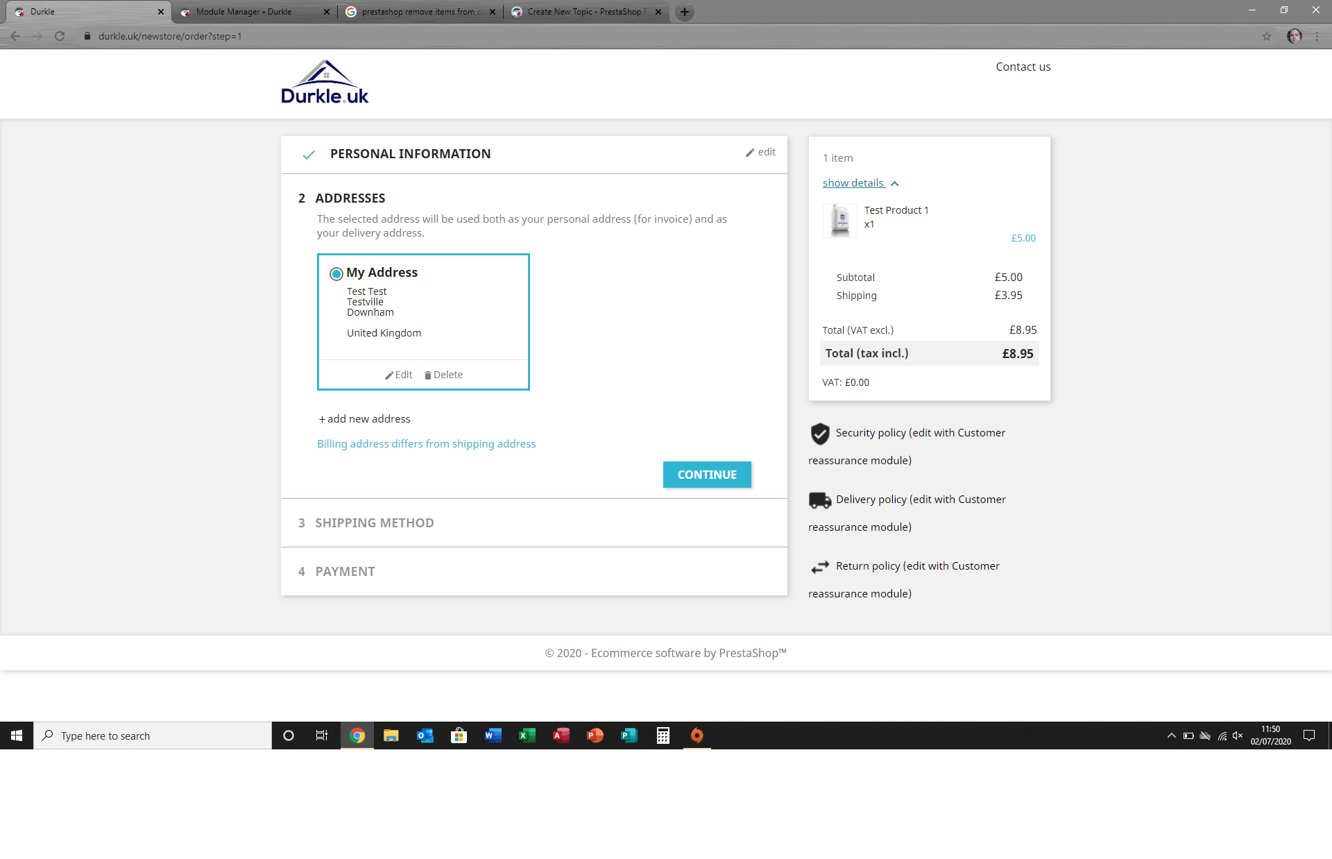The width and height of the screenshot is (1332, 859).
Task: Click the security policy shield icon
Action: [820, 434]
